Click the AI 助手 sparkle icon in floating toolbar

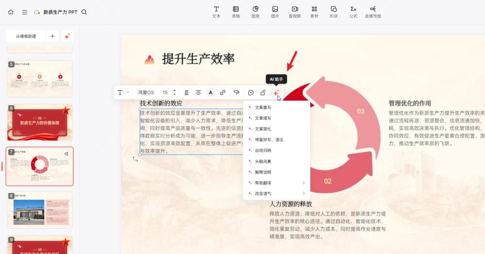click(x=276, y=93)
